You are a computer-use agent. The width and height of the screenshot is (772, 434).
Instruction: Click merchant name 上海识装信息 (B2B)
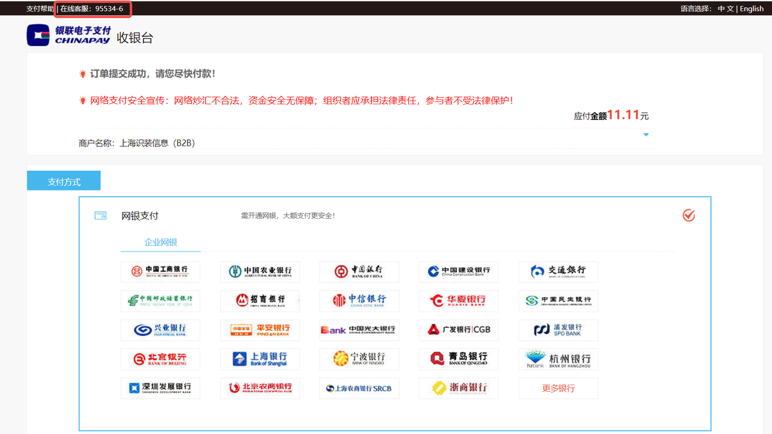coord(157,143)
